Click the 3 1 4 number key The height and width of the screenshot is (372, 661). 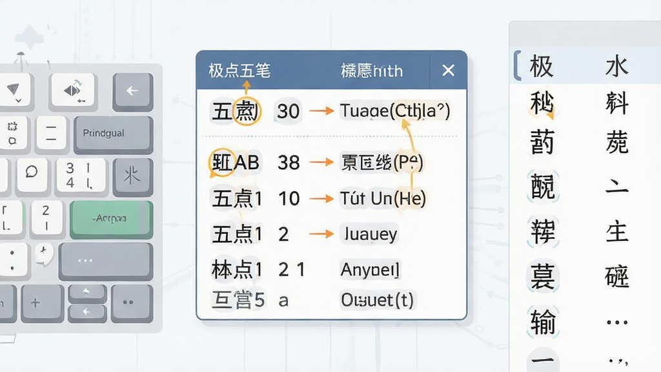(80, 175)
